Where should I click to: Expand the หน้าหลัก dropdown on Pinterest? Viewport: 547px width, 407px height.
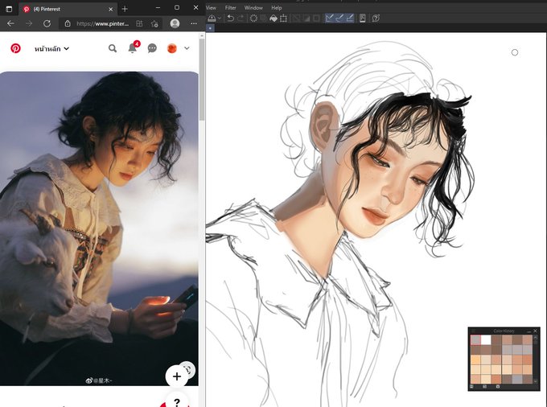51,49
